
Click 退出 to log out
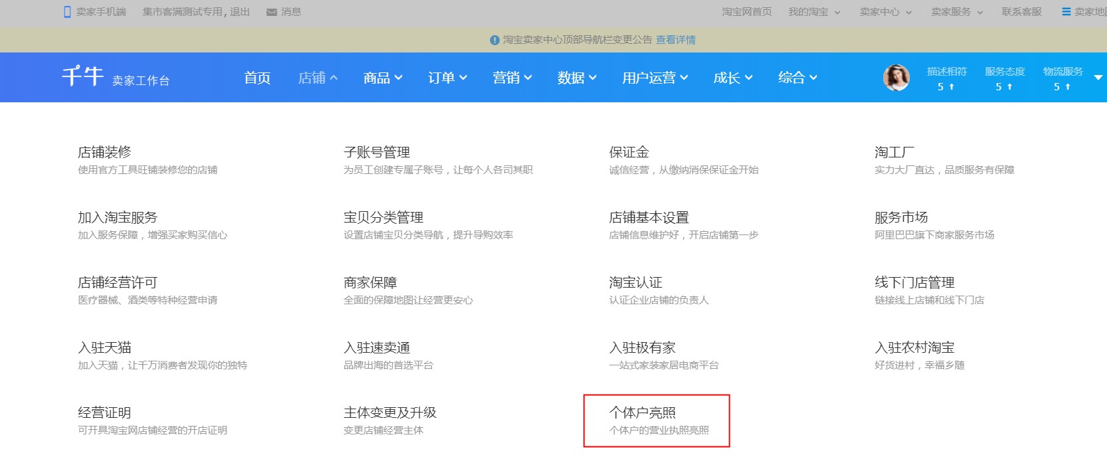(x=240, y=12)
